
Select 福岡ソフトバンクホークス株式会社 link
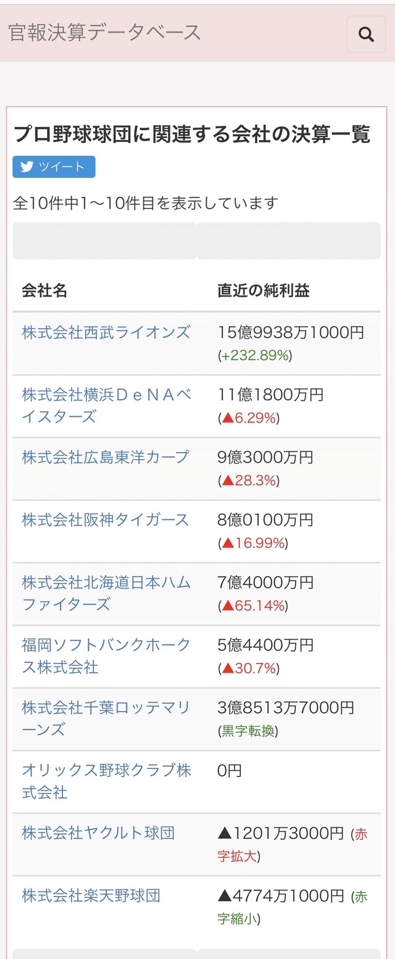107,656
